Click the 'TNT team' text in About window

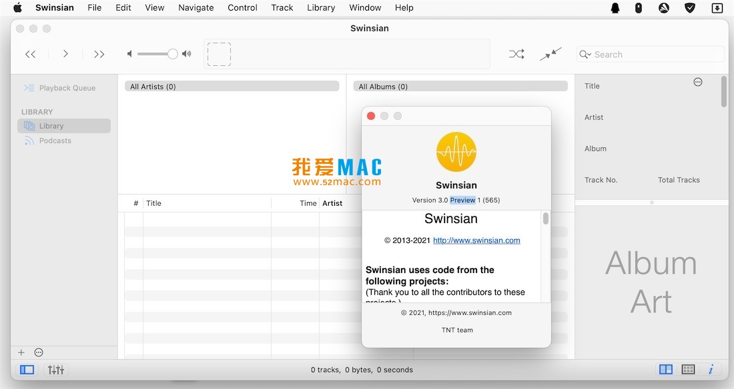[457, 330]
